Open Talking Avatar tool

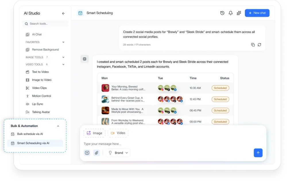41,112
